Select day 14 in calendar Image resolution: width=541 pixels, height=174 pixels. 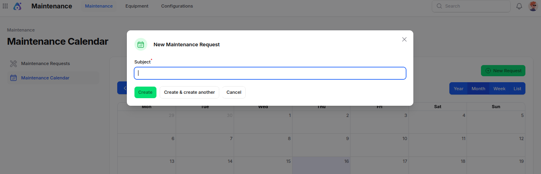205,165
